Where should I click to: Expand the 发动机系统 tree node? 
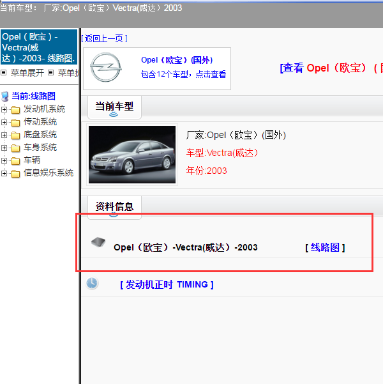[x=4, y=109]
